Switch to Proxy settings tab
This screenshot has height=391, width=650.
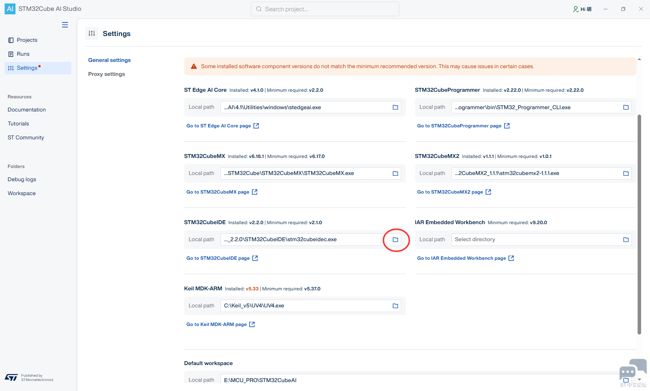pyautogui.click(x=106, y=74)
